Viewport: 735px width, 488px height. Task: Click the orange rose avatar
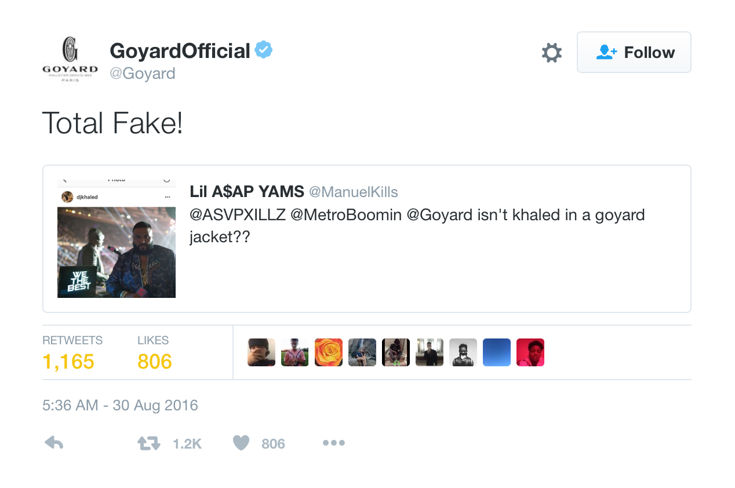329,352
